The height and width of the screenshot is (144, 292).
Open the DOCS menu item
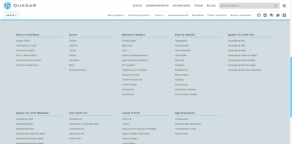[x=138, y=6]
